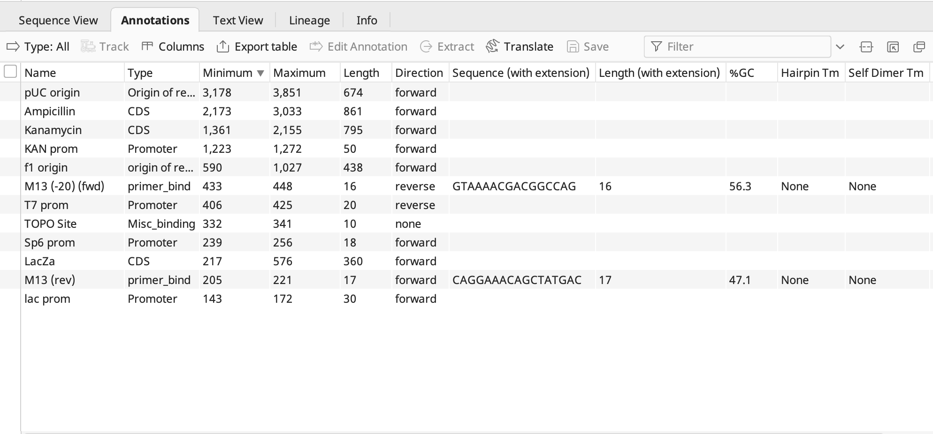Expand the filter options dropdown chevron
Screen dimensions: 933x434
pos(840,47)
